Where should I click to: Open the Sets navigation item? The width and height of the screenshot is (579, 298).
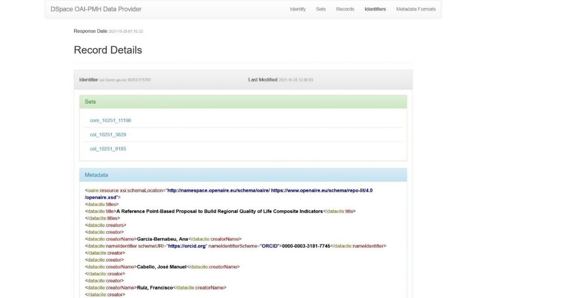tap(321, 9)
